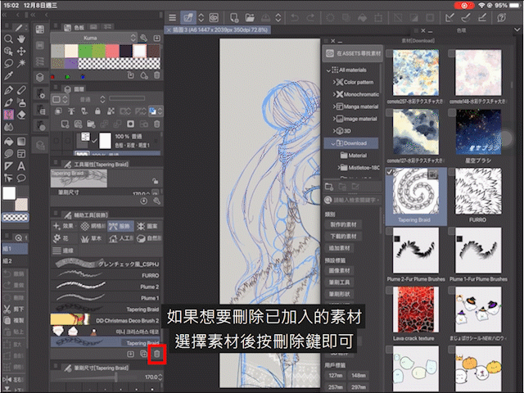Select the Lasso selection tool
This screenshot has width=524, height=393.
click(8, 63)
